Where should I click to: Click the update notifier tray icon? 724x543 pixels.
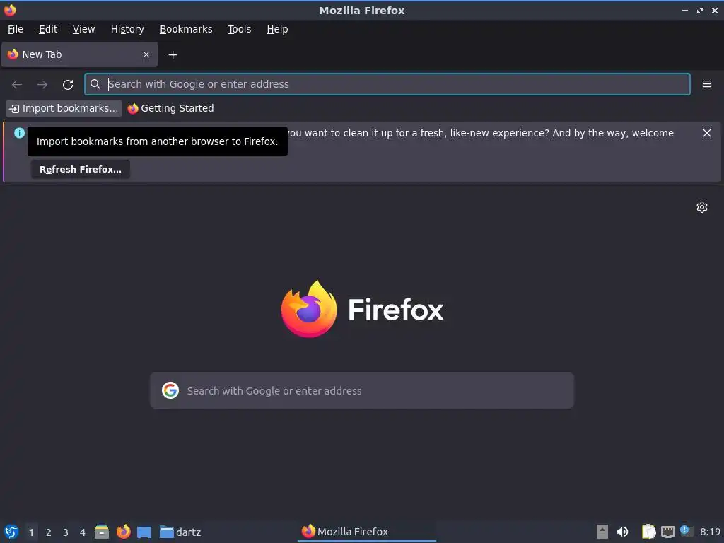[x=686, y=531]
